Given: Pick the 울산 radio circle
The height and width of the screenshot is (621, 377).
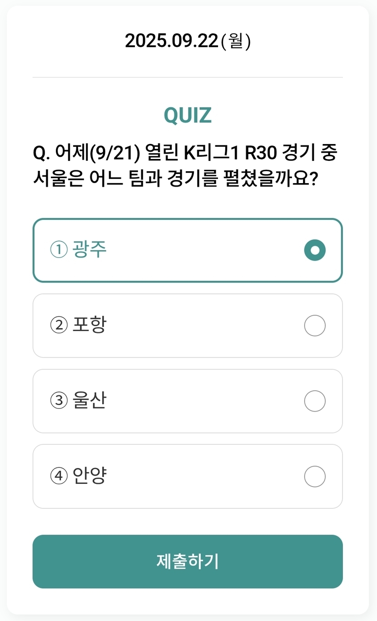Looking at the screenshot, I should click(315, 401).
